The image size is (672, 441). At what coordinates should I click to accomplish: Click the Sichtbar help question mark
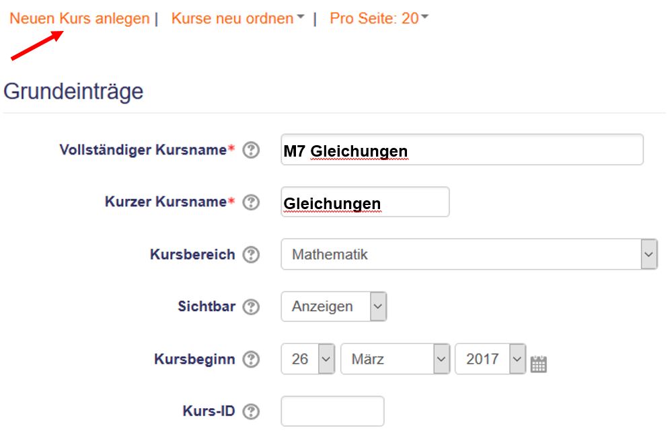coord(251,307)
